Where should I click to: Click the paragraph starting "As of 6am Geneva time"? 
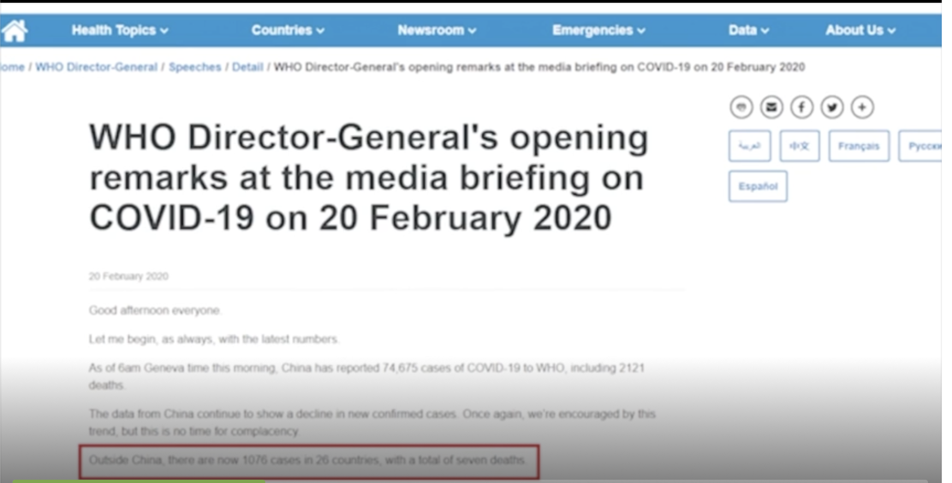tap(367, 376)
